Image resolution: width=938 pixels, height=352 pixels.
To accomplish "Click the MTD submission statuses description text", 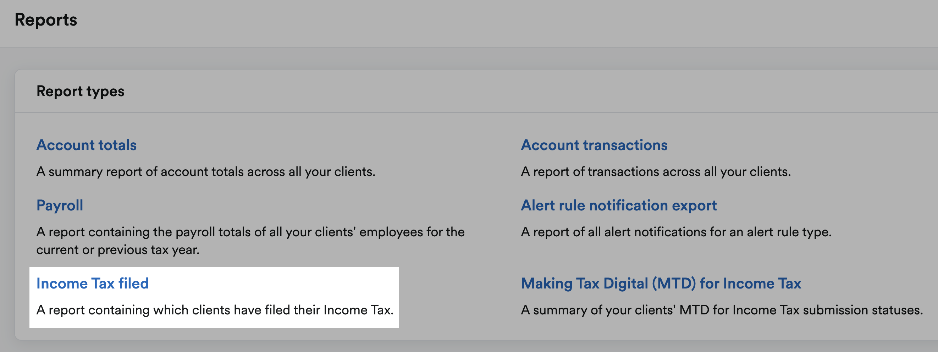I will (x=722, y=310).
